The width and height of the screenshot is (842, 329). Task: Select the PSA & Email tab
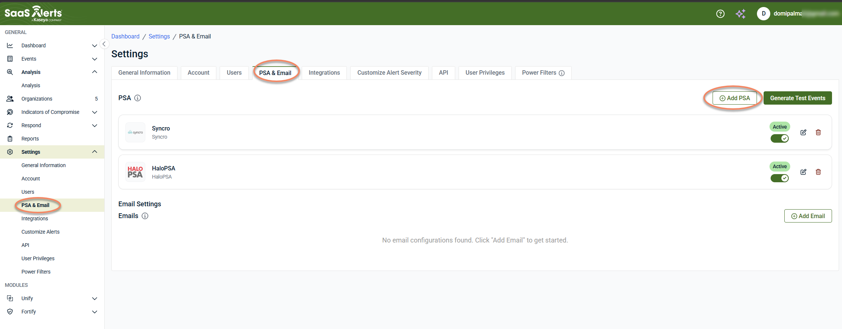tap(275, 73)
